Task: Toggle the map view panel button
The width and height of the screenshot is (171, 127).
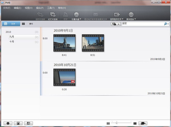Action: pyautogui.click(x=28, y=123)
